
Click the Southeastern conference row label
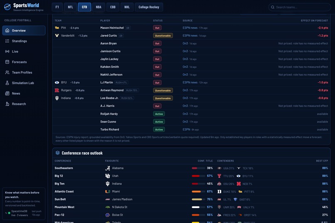pyautogui.click(x=64, y=168)
